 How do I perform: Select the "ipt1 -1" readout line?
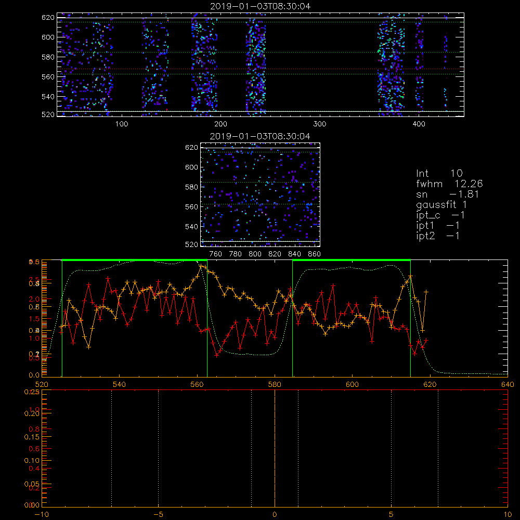pyautogui.click(x=438, y=226)
